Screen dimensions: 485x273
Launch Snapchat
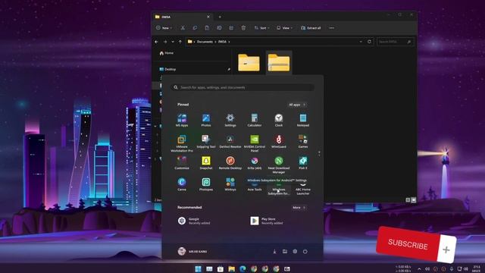point(206,163)
